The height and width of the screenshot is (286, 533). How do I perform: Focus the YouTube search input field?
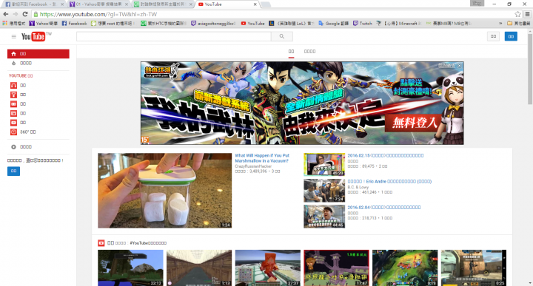pos(174,36)
